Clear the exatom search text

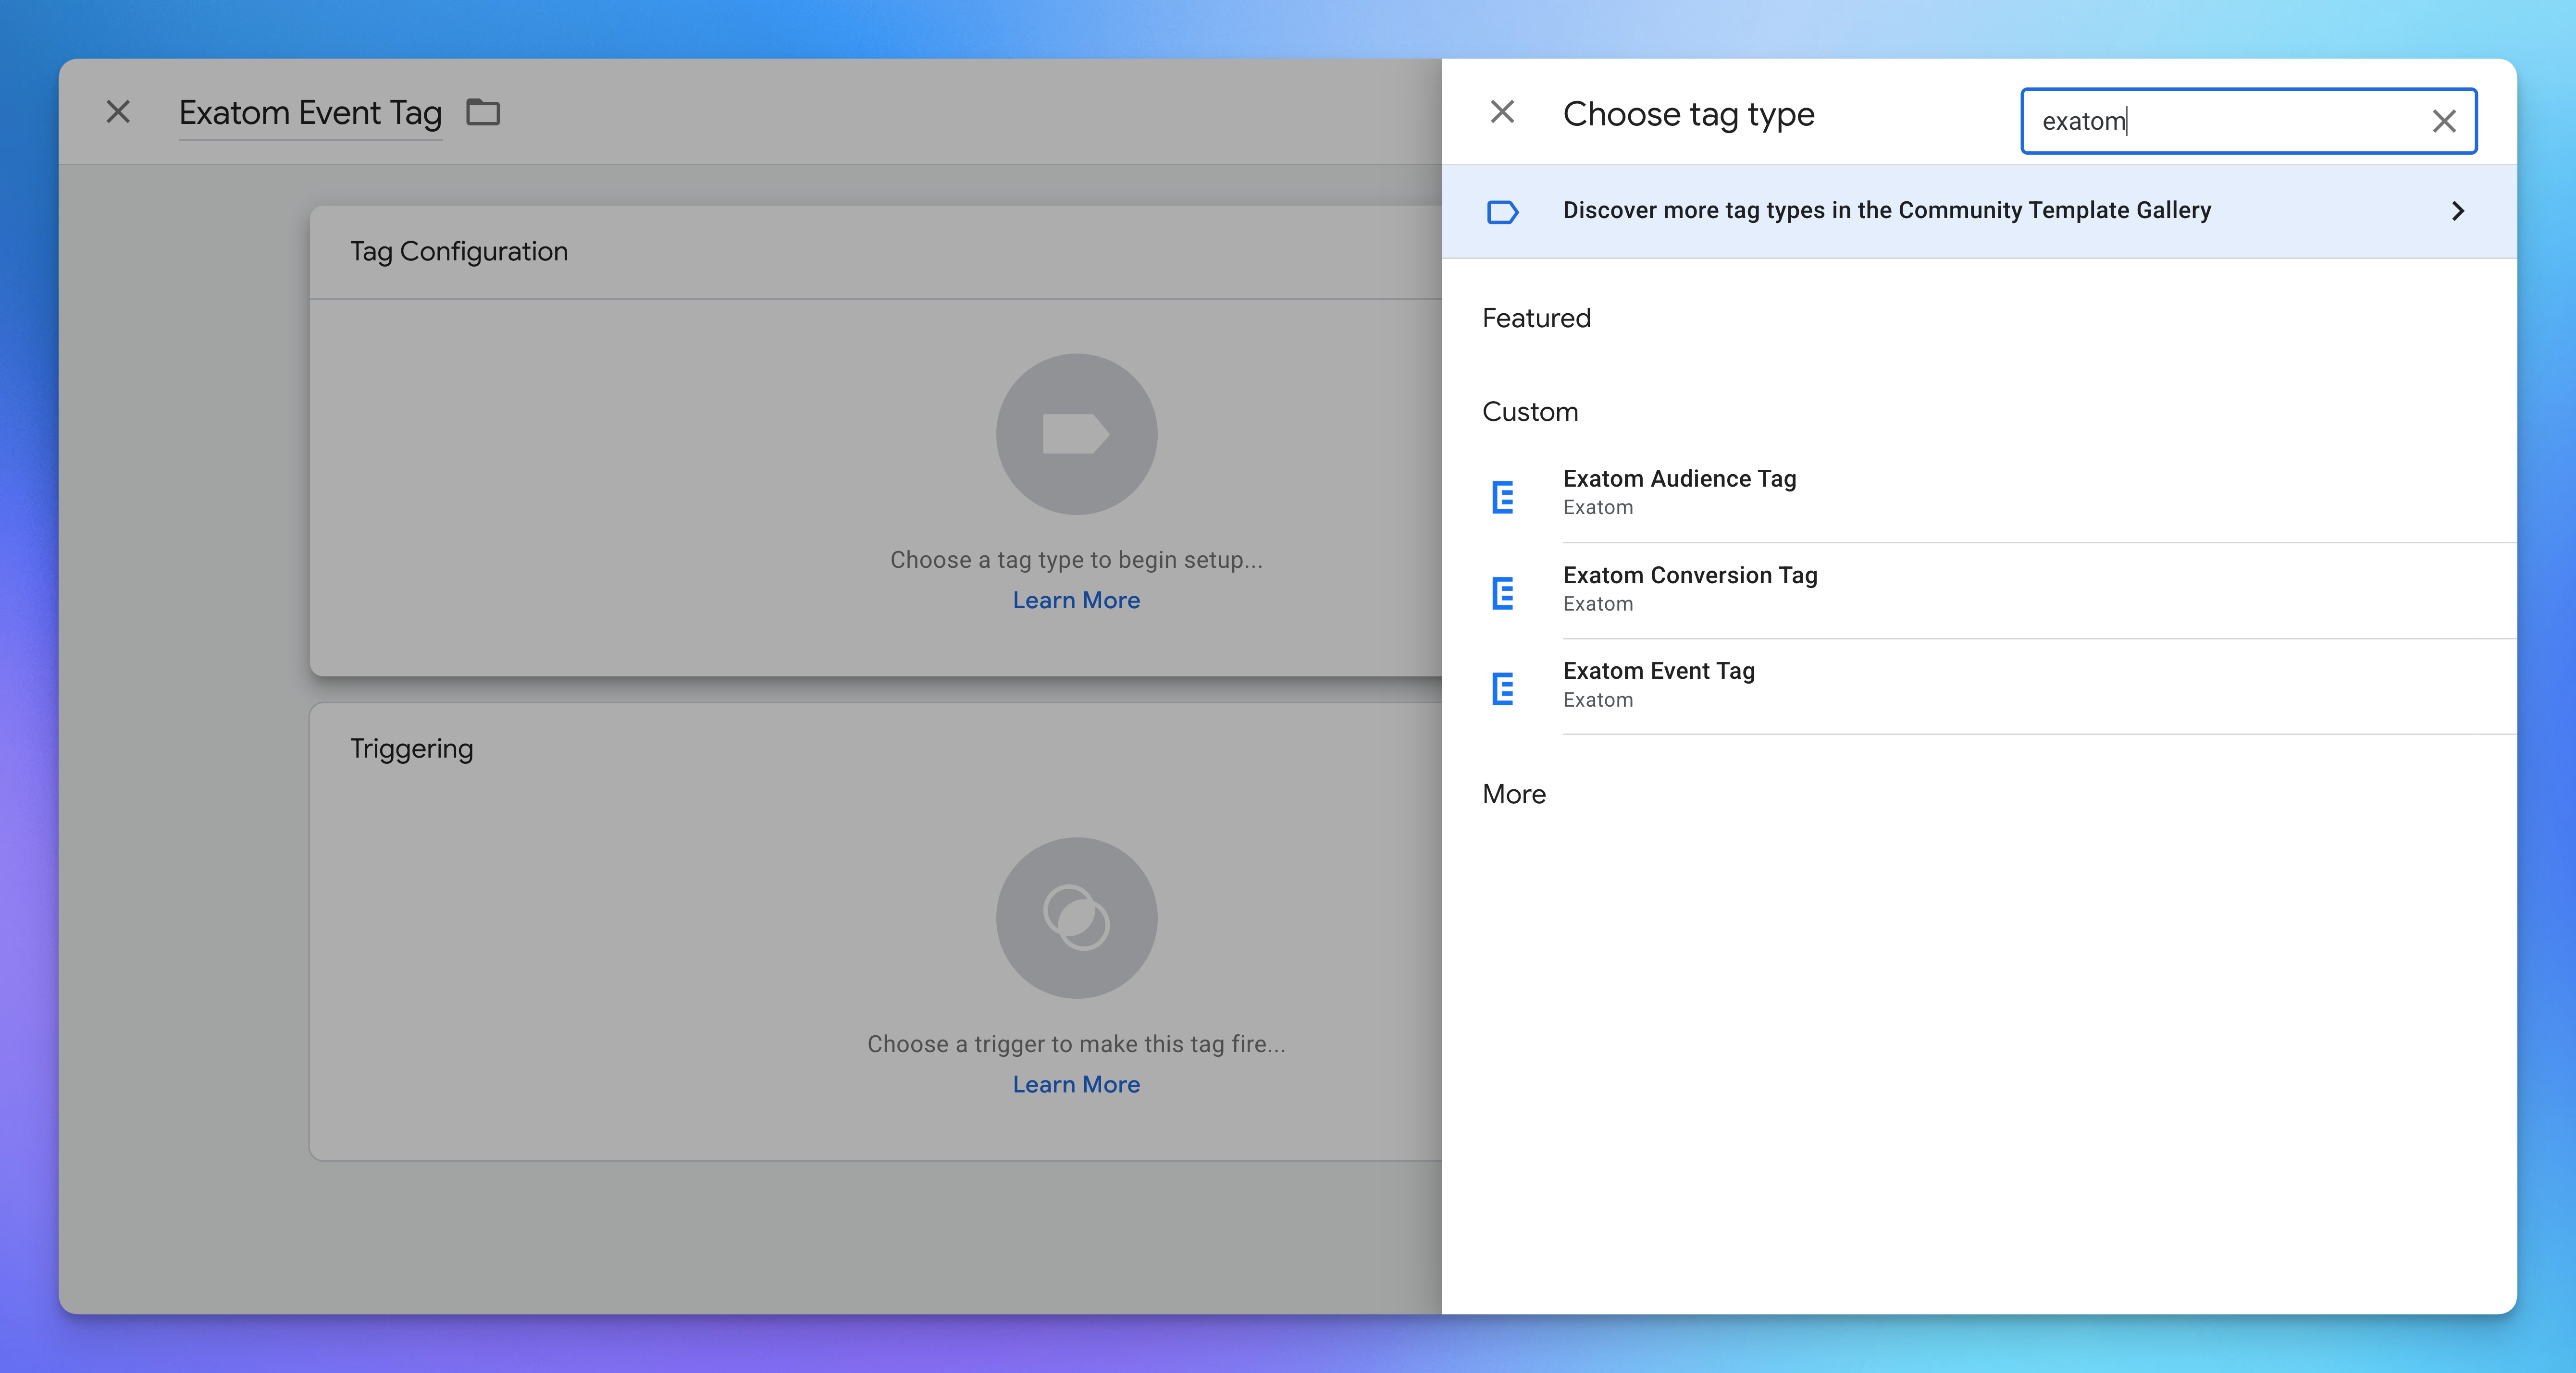pyautogui.click(x=2443, y=122)
